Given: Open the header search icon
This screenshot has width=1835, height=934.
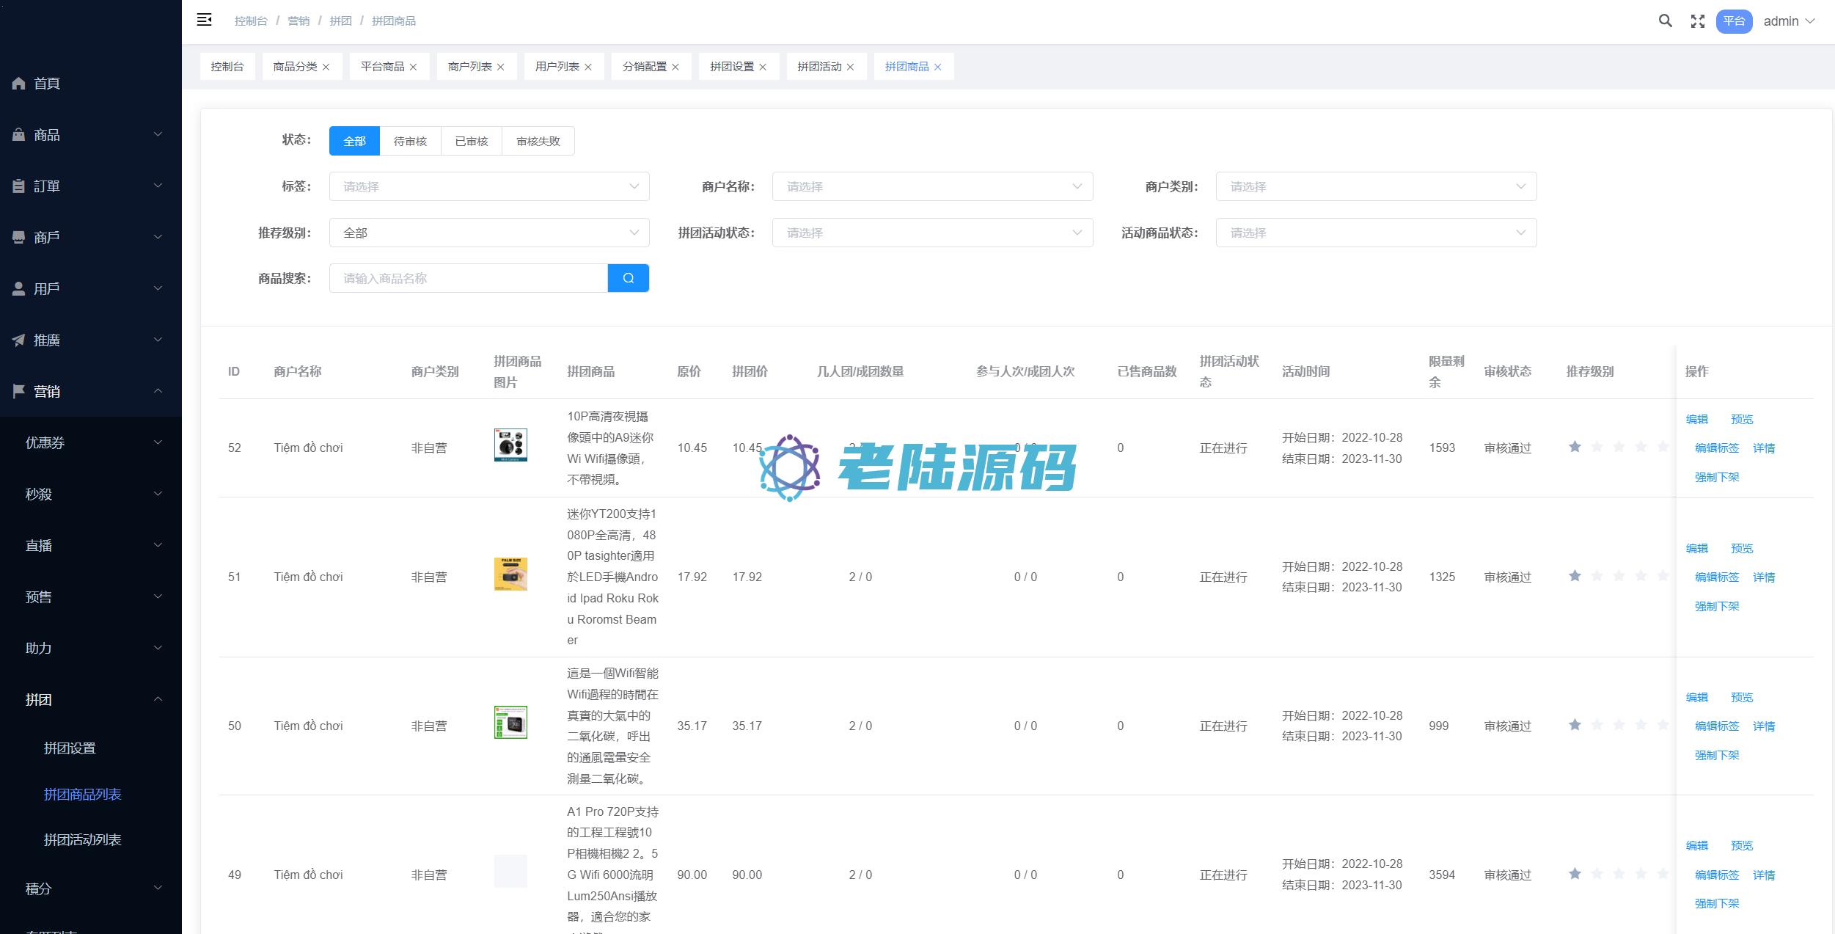Looking at the screenshot, I should [1665, 21].
